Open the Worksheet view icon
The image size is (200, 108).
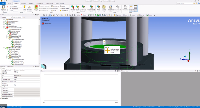tap(125, 7)
